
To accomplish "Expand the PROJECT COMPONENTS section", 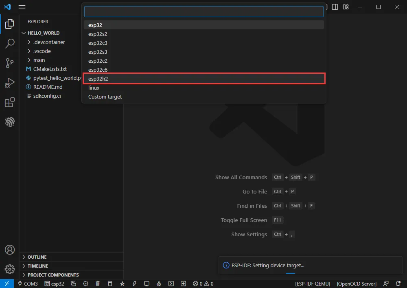I will [53, 275].
